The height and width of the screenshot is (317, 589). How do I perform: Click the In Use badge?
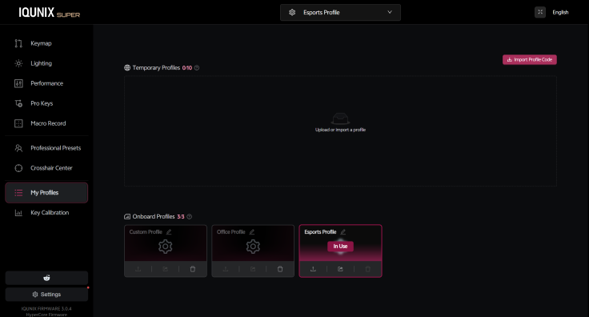point(340,247)
